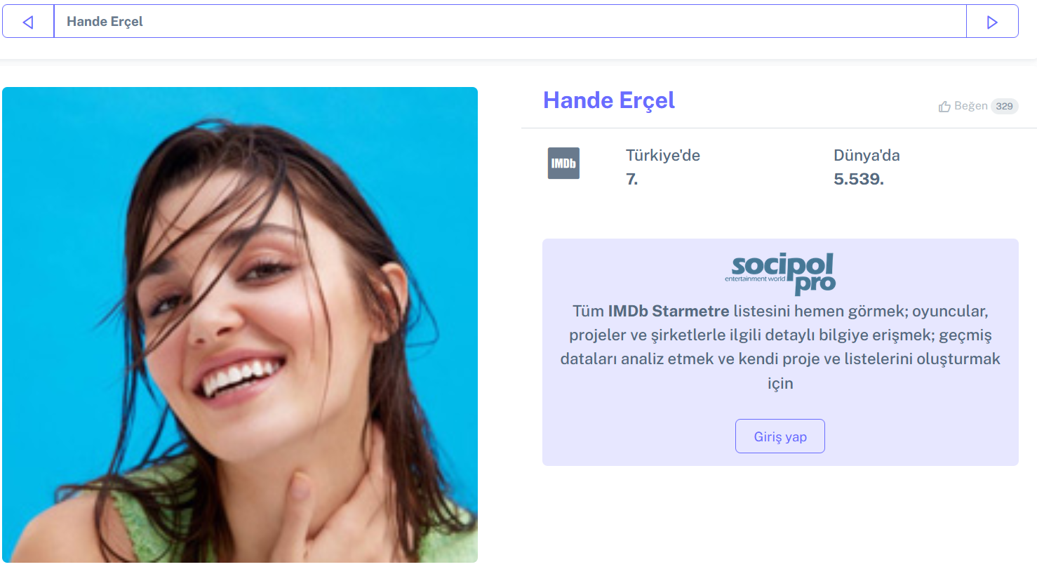1037x581 pixels.
Task: Click the pro word in the logo
Action: (815, 284)
